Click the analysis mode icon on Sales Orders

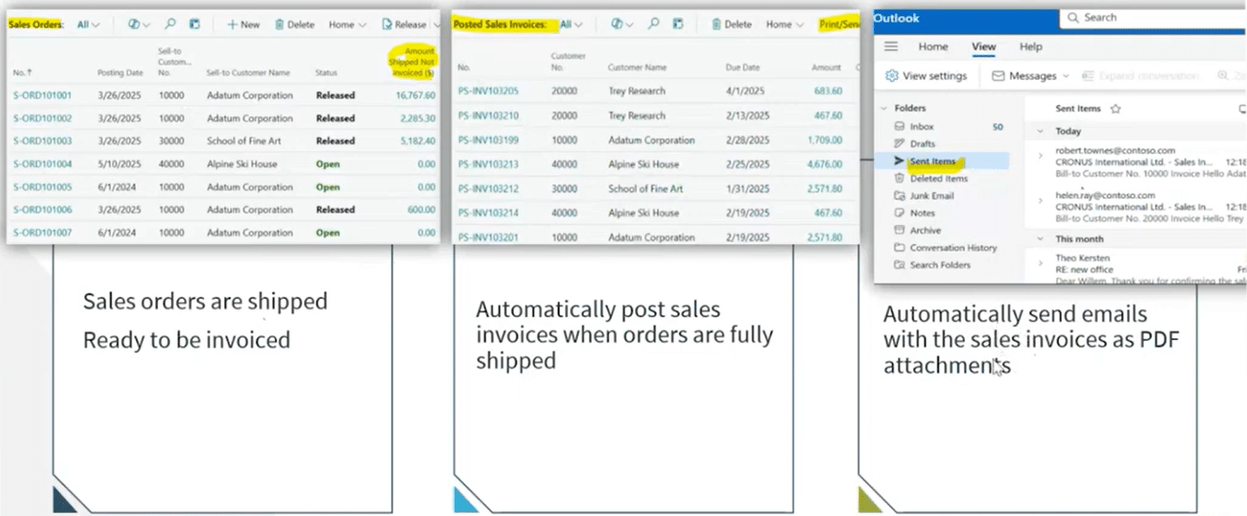tap(135, 24)
